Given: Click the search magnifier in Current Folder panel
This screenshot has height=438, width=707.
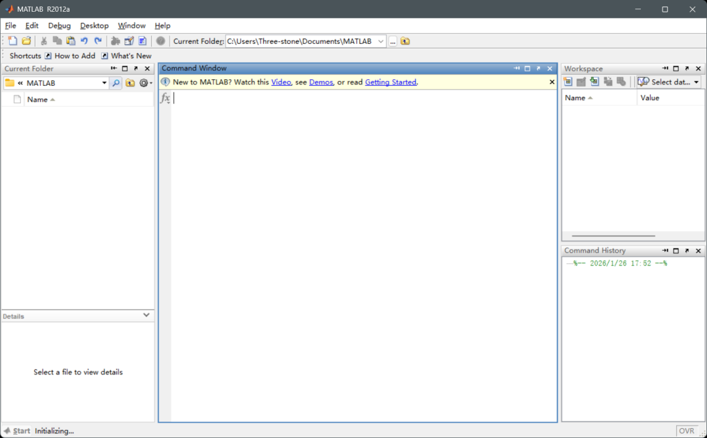Looking at the screenshot, I should 116,83.
